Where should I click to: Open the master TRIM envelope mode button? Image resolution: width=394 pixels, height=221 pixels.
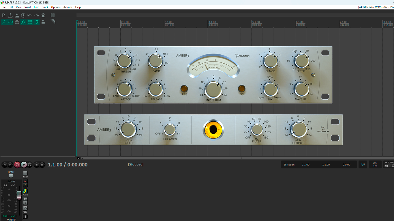(25, 208)
